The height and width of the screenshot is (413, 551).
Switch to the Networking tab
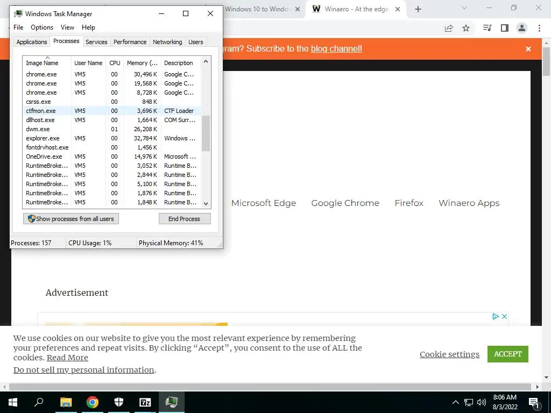click(x=167, y=42)
